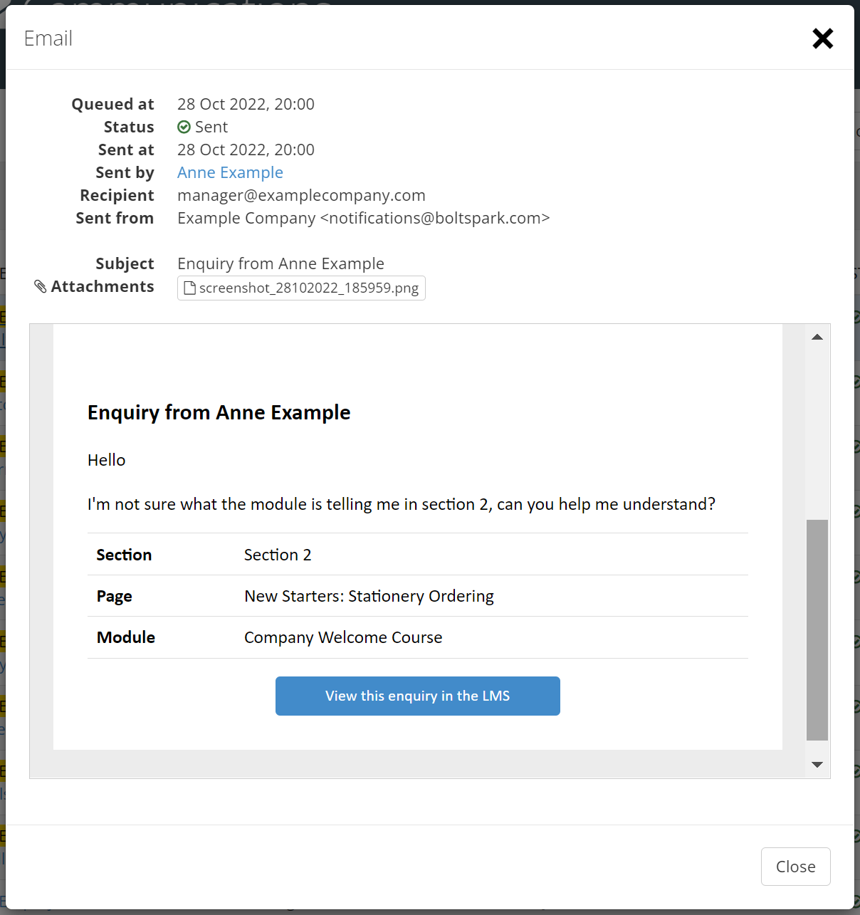Click the enquiry message body text

pyautogui.click(x=402, y=504)
